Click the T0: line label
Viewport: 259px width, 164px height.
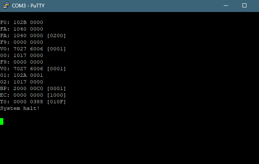click(x=5, y=102)
